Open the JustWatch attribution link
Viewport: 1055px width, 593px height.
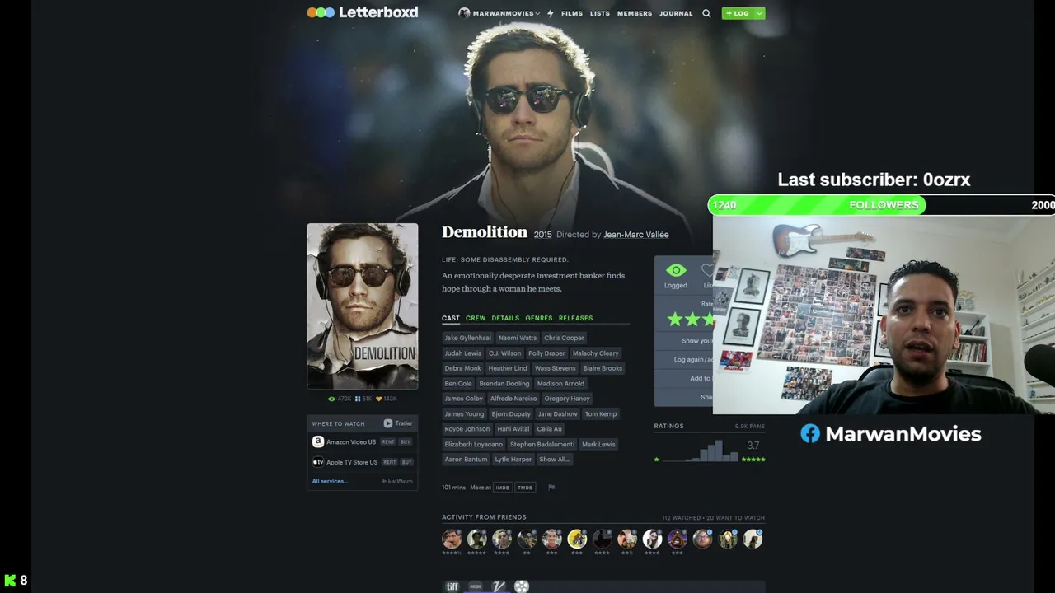(x=397, y=481)
